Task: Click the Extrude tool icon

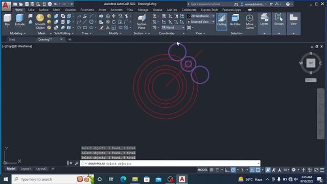Action: click(x=20, y=20)
